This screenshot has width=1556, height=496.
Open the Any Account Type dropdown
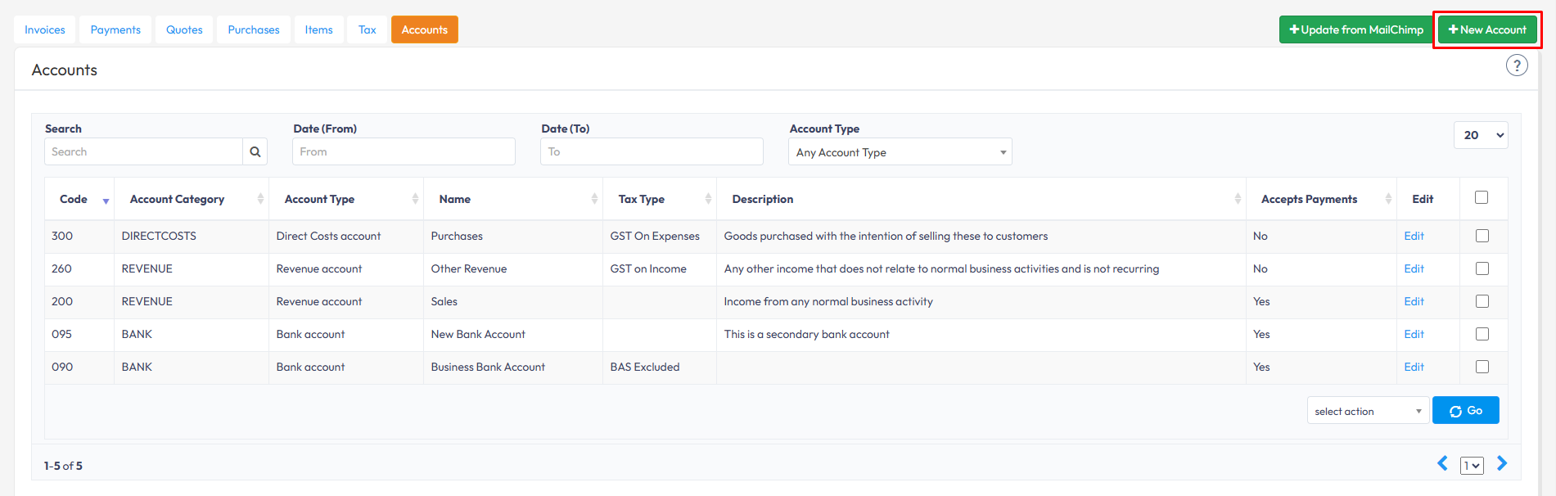[900, 152]
